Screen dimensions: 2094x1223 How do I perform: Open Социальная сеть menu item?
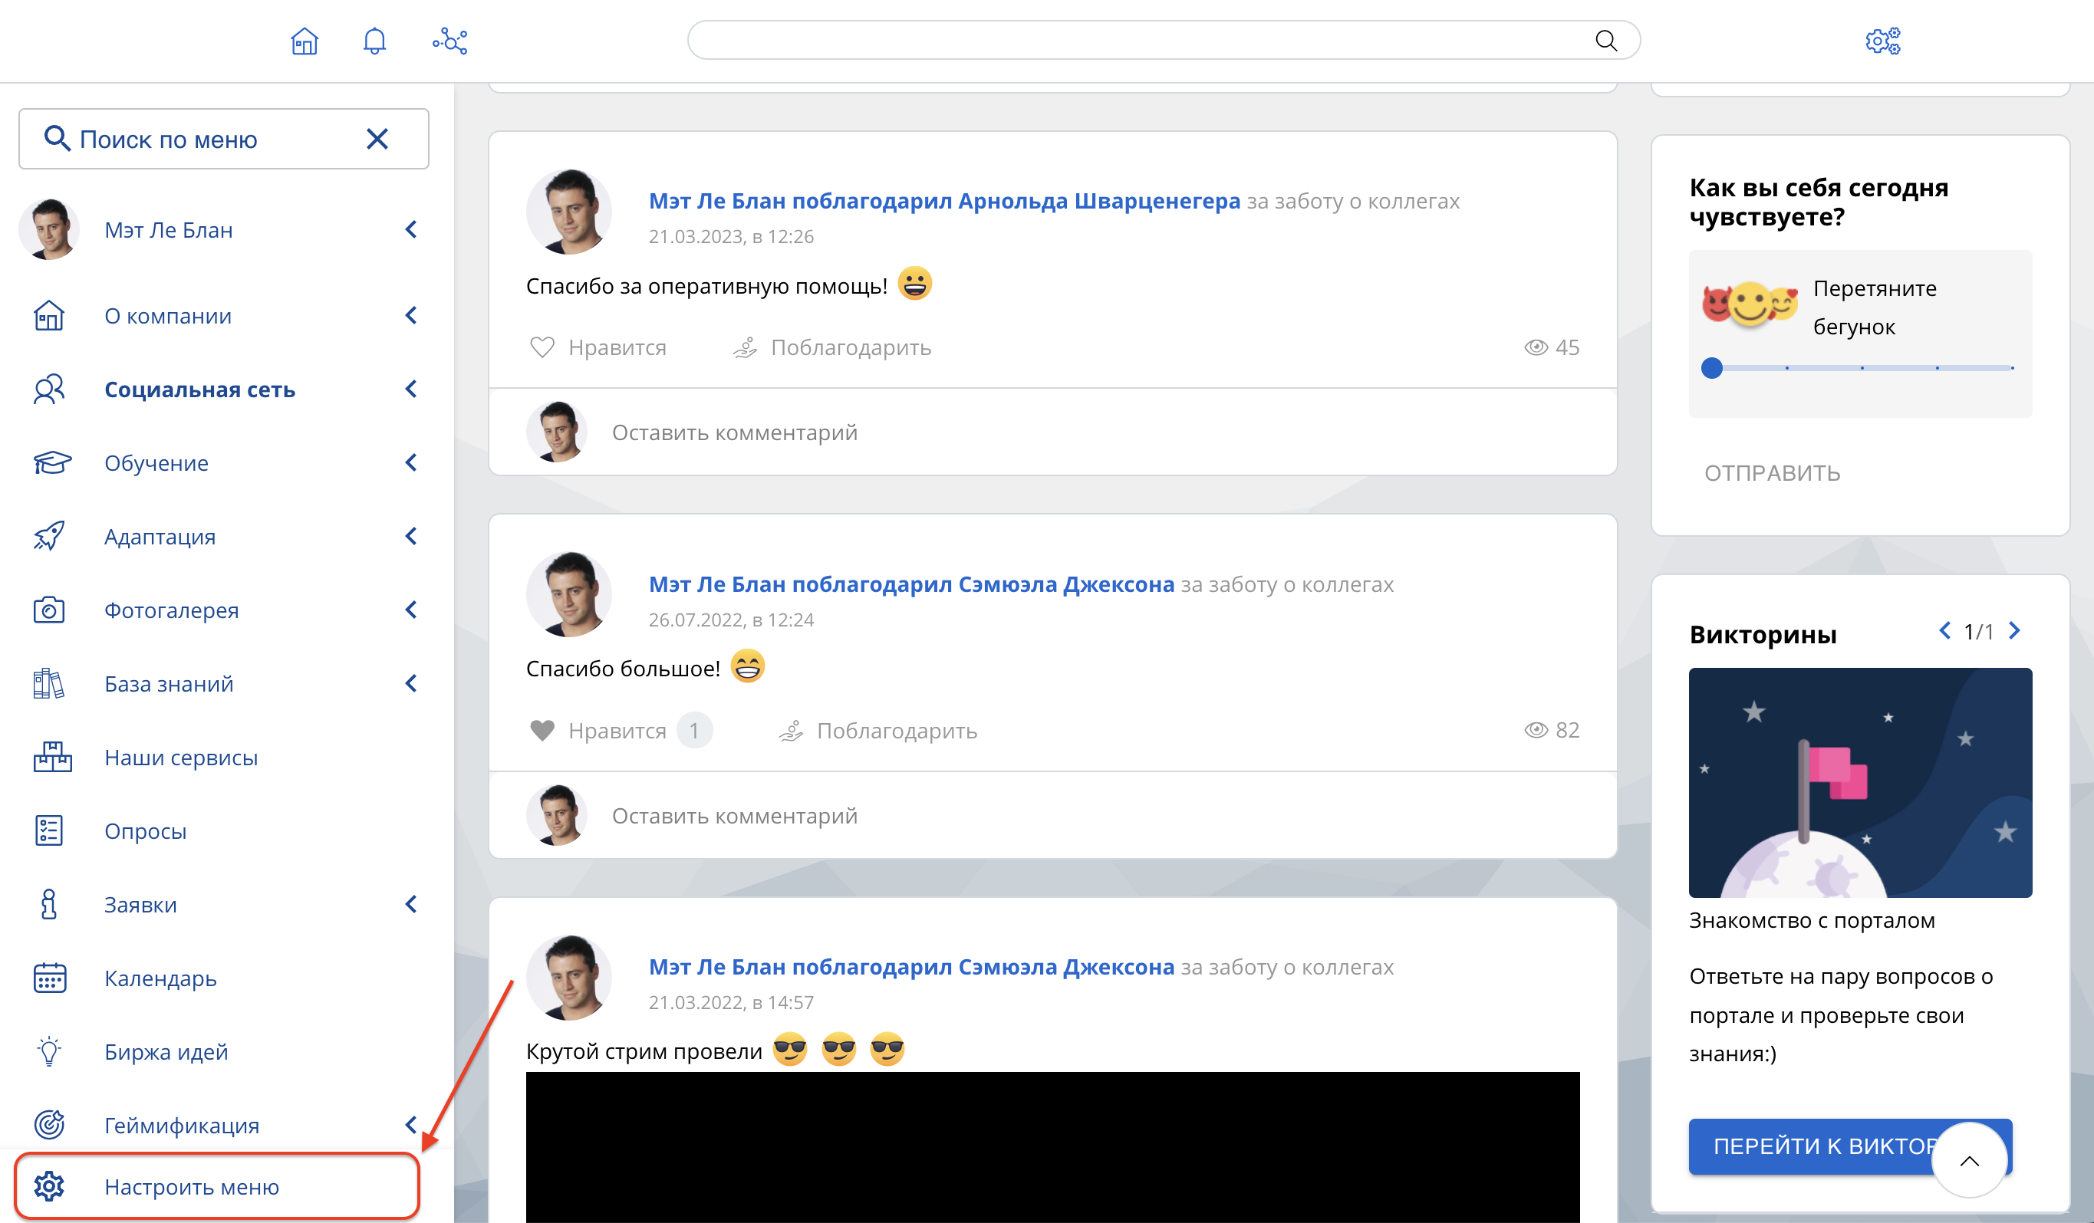(x=199, y=389)
